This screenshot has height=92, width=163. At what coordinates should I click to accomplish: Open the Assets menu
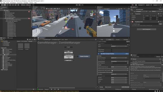[7, 3]
